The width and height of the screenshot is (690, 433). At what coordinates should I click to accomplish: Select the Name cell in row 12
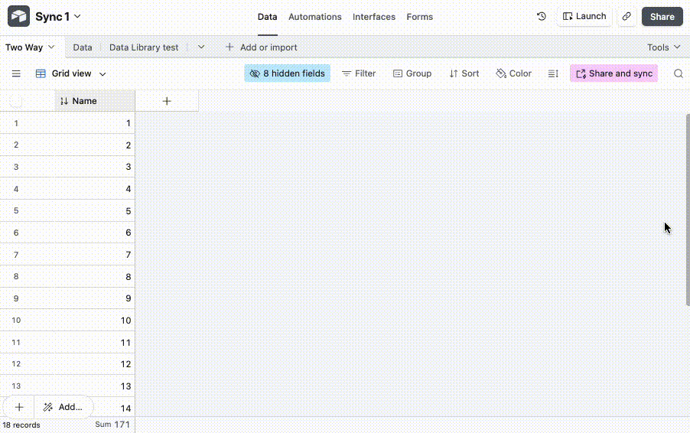click(95, 364)
